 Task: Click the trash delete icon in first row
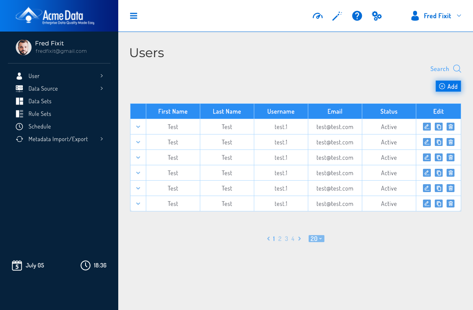coord(451,127)
